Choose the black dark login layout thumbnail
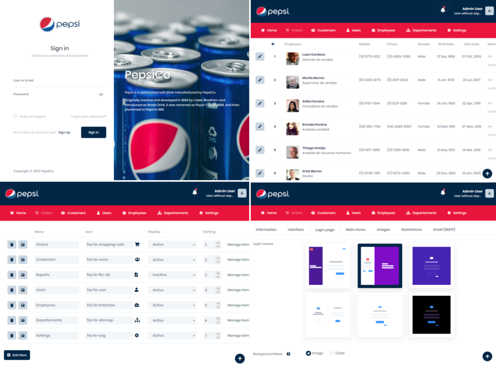The image size is (496, 369). (x=432, y=315)
